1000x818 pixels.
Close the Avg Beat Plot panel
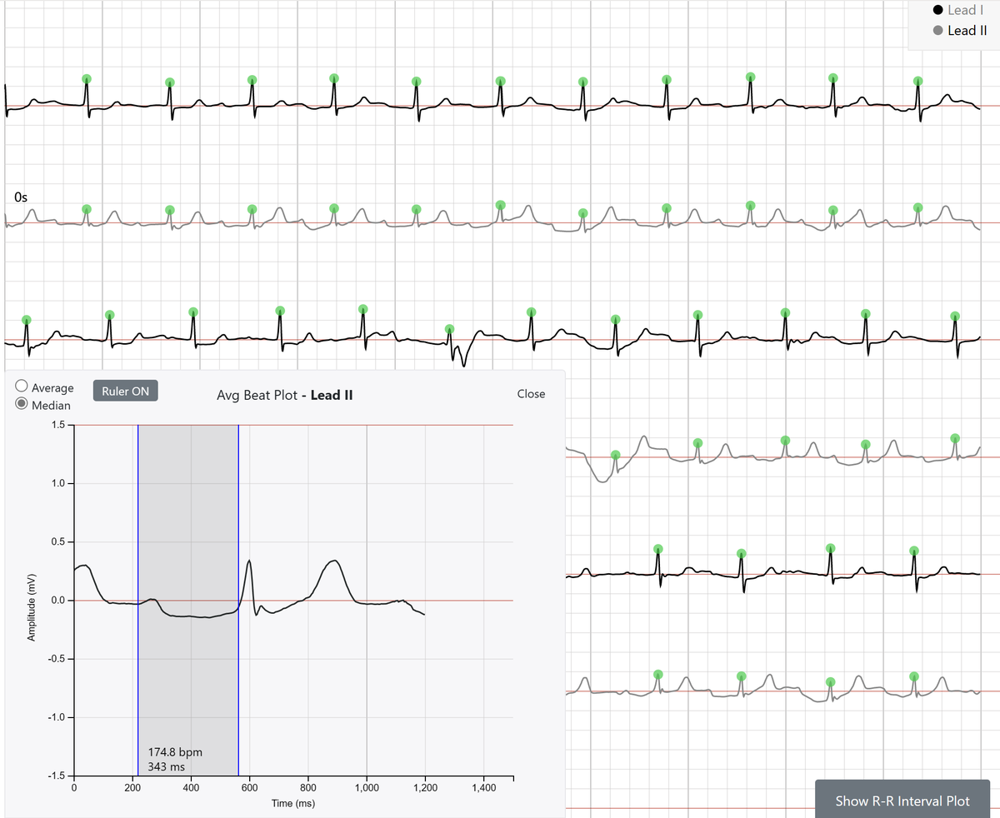[531, 394]
